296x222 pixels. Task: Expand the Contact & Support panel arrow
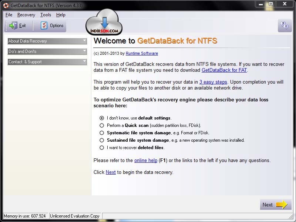84,61
